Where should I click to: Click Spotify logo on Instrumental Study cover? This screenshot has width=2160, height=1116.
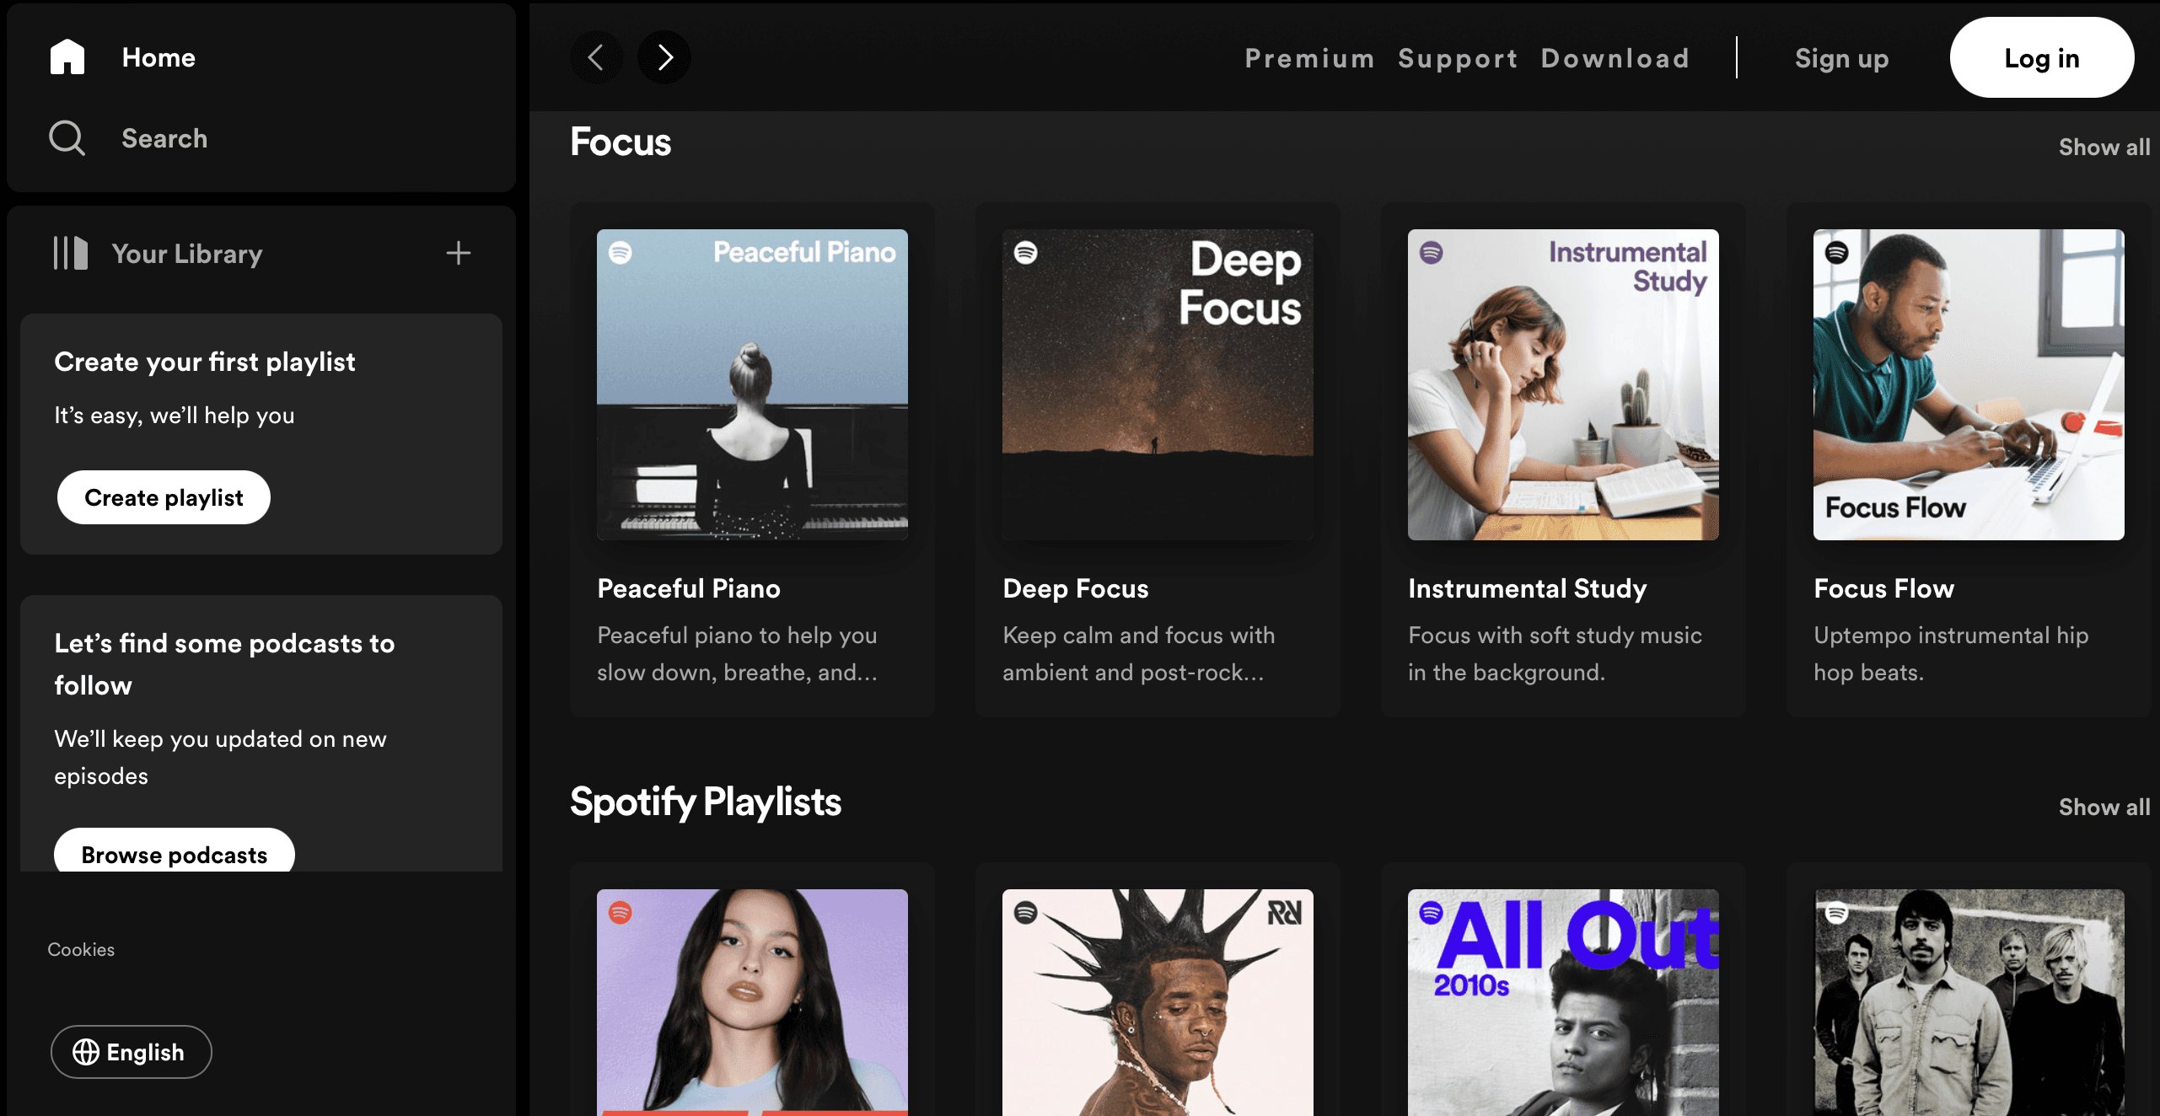1432,252
